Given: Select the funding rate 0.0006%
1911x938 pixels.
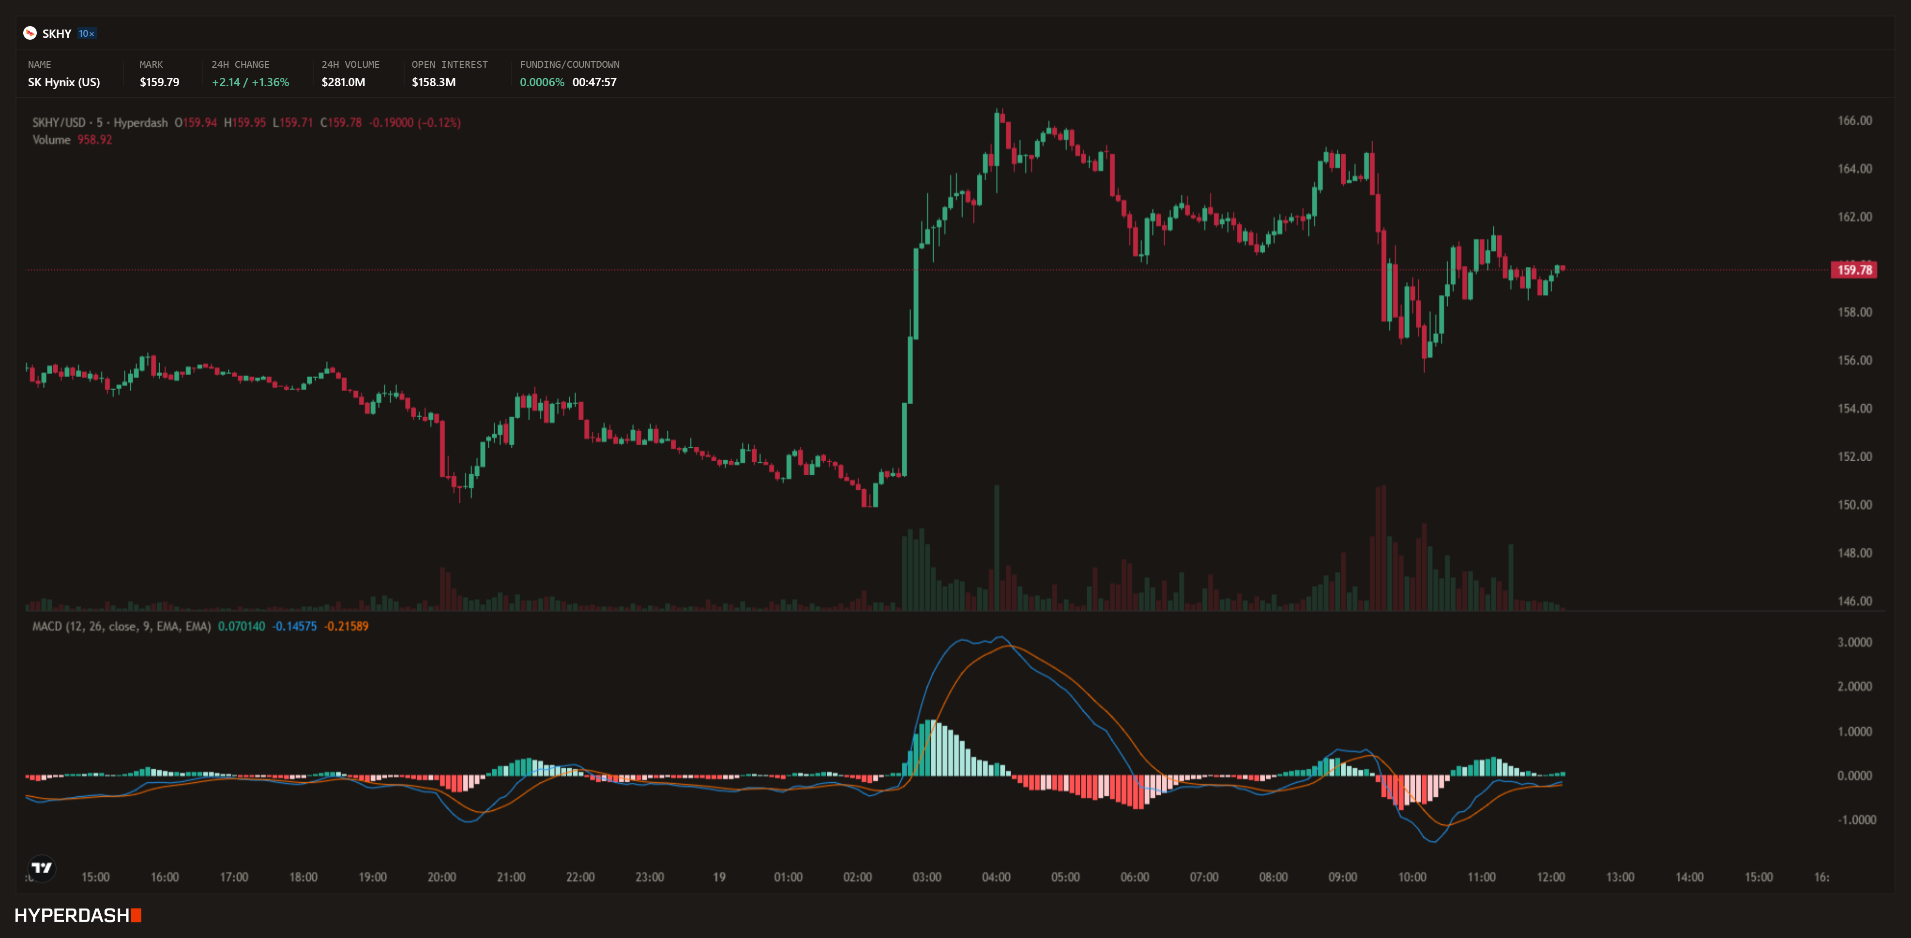Looking at the screenshot, I should pos(542,82).
